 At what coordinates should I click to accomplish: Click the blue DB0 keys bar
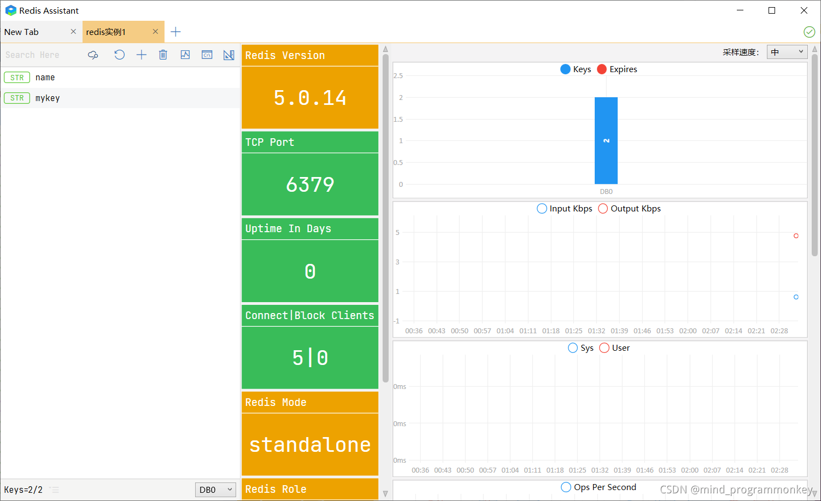click(606, 141)
